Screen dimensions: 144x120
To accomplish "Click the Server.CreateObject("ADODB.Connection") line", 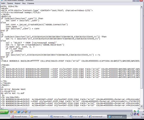I will [37, 25].
